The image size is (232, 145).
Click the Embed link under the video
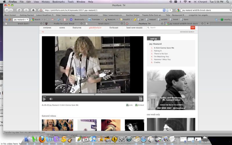tap(139, 105)
